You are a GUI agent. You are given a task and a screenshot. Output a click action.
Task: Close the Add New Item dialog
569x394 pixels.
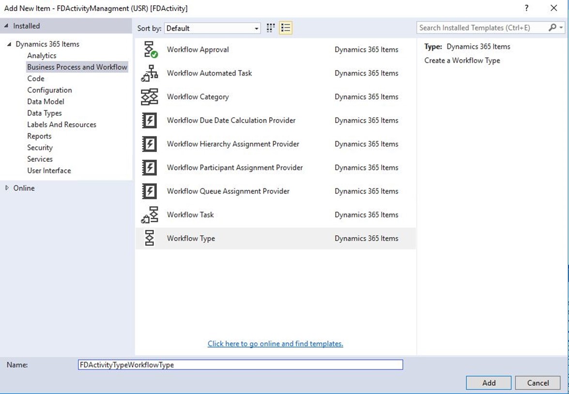point(554,8)
